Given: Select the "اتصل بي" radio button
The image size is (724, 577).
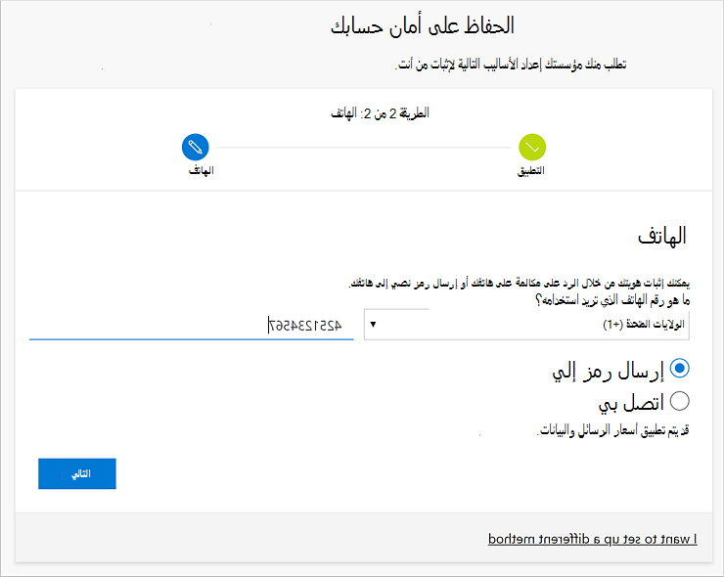Looking at the screenshot, I should 679,401.
